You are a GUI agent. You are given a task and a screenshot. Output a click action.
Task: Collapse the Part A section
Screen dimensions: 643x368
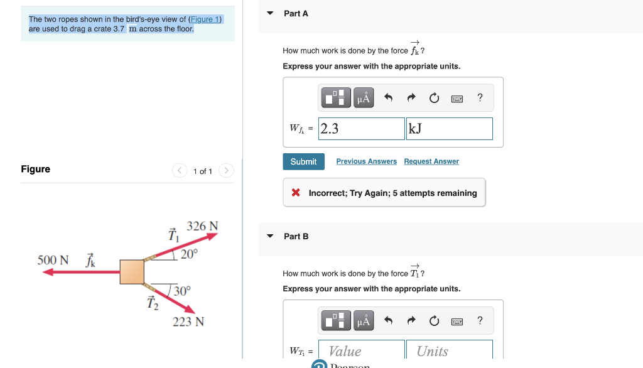point(270,13)
